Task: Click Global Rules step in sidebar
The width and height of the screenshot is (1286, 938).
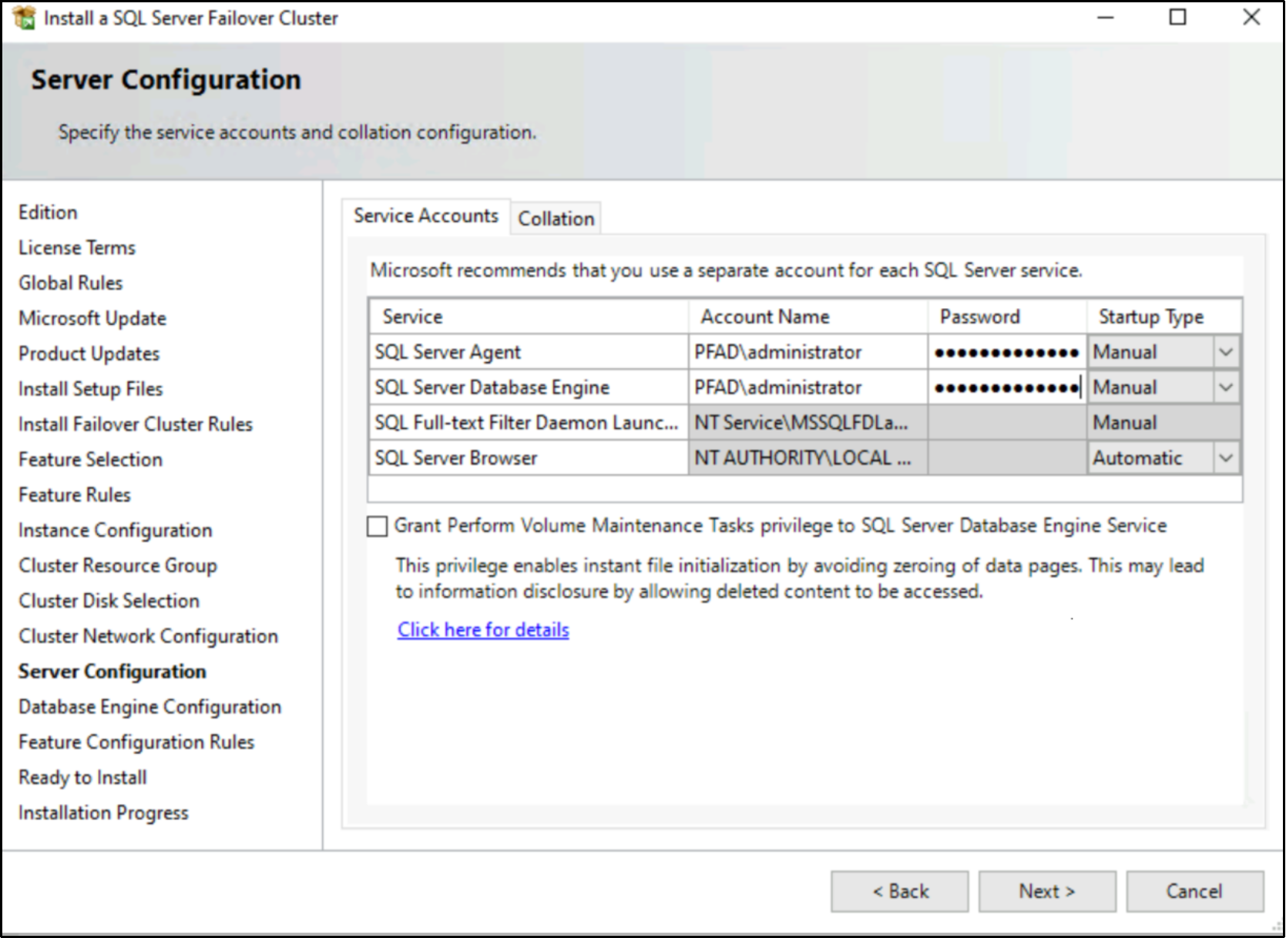Action: point(71,283)
